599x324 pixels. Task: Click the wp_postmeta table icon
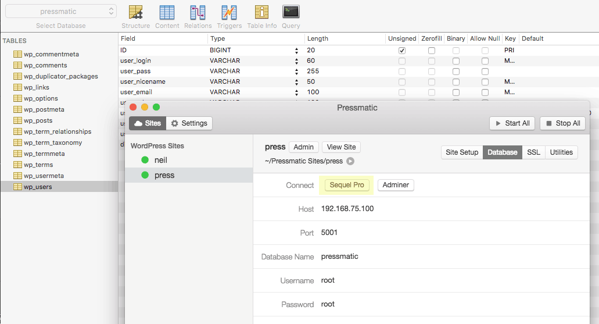[x=17, y=109]
